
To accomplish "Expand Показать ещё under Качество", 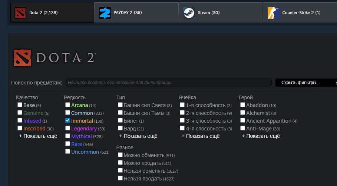I will tap(38, 136).
